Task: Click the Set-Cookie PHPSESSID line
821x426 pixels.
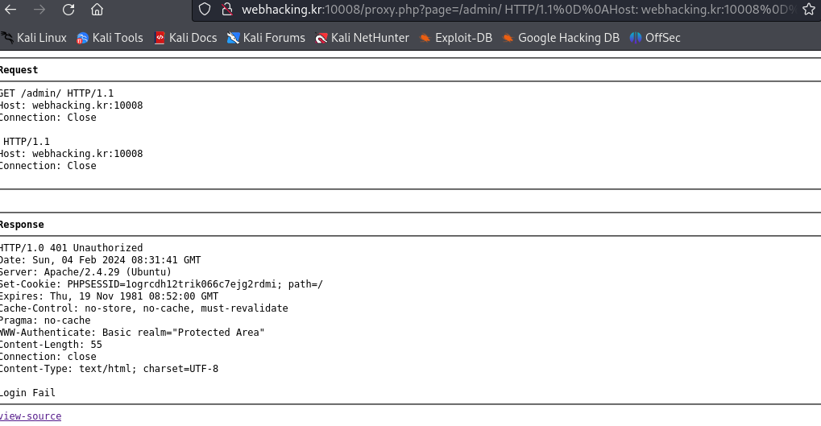Action: click(x=161, y=283)
